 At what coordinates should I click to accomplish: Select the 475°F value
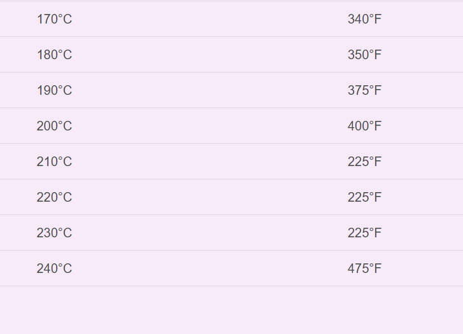click(x=364, y=268)
